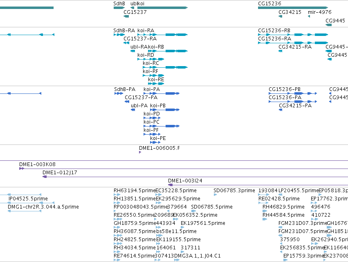Click the koi-RD transcript label
Image resolution: width=348 pixels, height=262 pixels.
[146, 55]
